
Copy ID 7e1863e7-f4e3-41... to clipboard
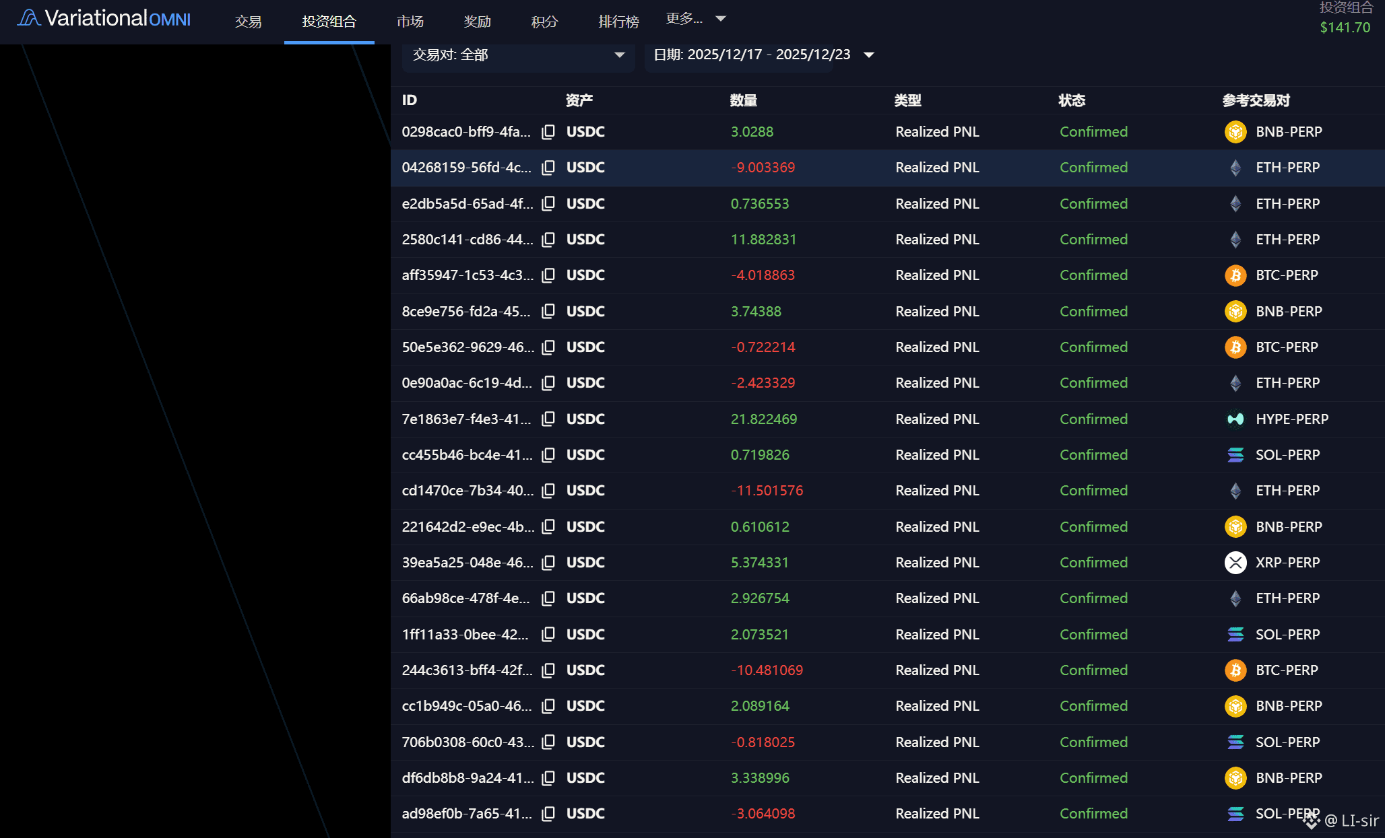(548, 419)
